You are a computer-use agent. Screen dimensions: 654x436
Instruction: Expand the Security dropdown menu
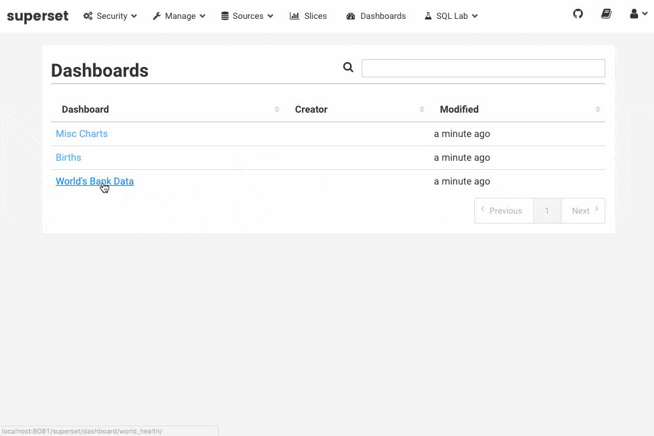(110, 16)
